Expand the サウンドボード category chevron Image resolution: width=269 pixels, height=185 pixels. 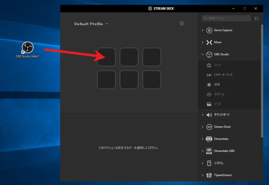[203, 115]
